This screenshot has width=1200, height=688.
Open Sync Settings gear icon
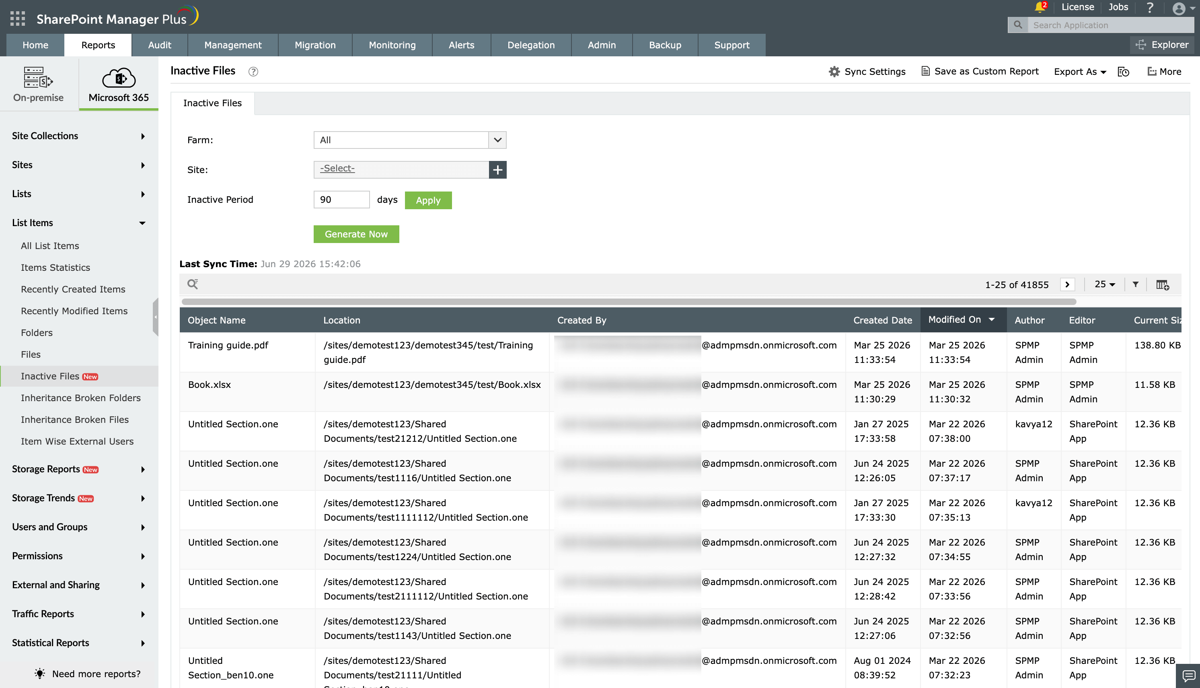point(834,71)
